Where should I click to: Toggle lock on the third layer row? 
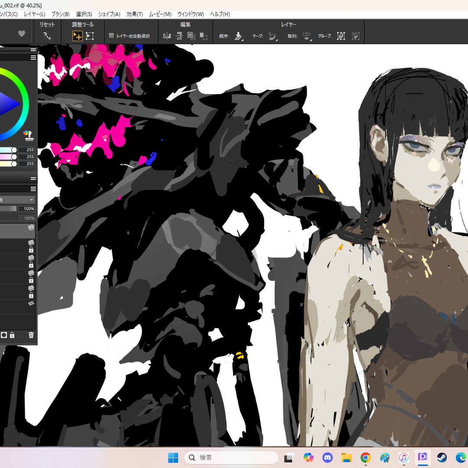pos(31,265)
